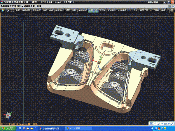This screenshot has height=131, width=175.
Task: Open the IME wrench settings icon
Action: pos(172,124)
